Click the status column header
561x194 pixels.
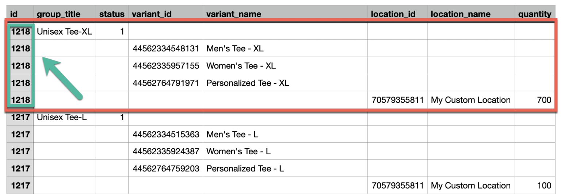(x=112, y=14)
